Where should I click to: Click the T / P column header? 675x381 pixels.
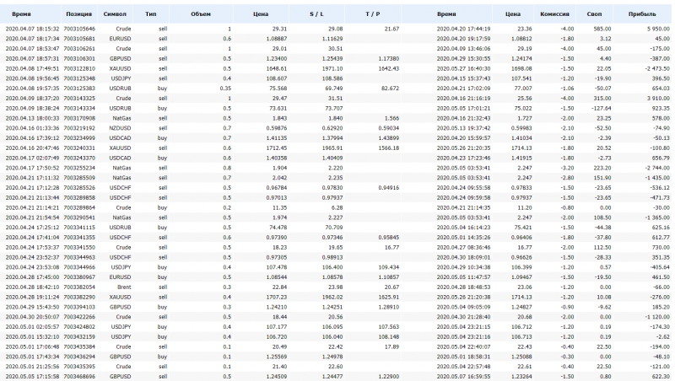tap(373, 14)
